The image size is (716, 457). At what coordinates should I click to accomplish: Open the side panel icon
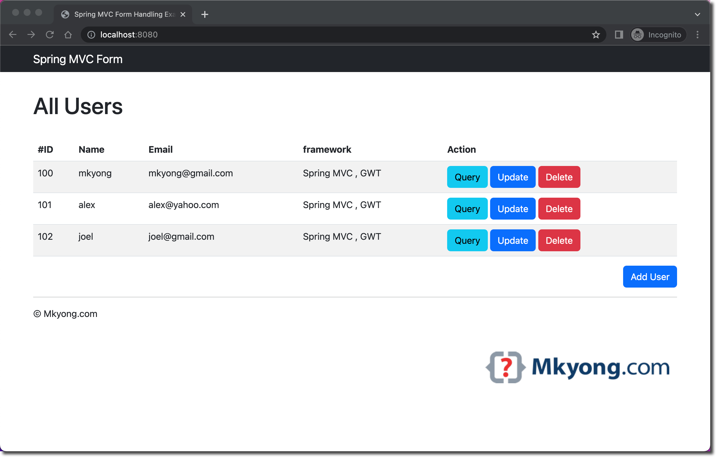coord(619,35)
